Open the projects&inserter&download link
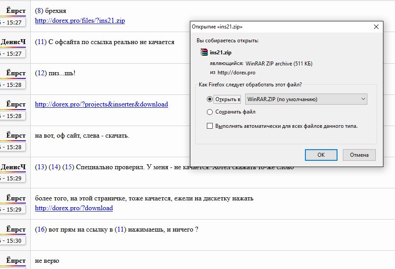Screen dimensions: 395x269 point(101,104)
